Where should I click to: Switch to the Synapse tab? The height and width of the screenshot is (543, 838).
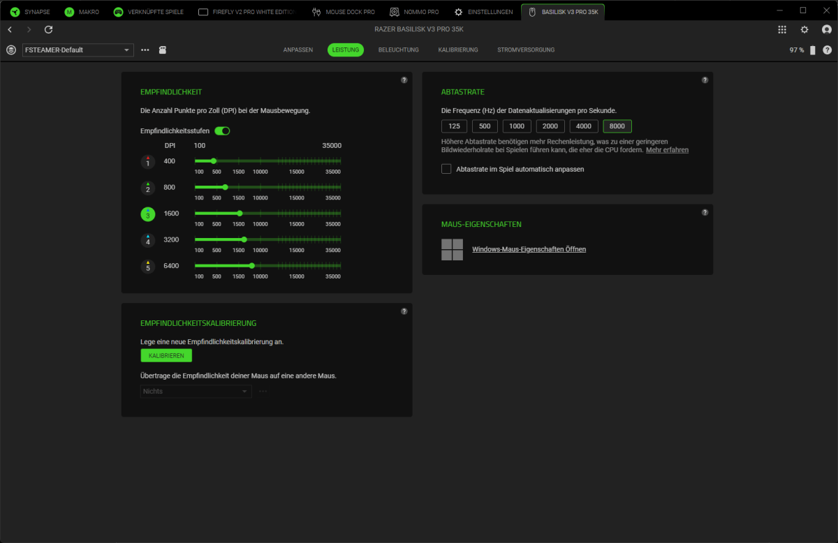click(30, 12)
